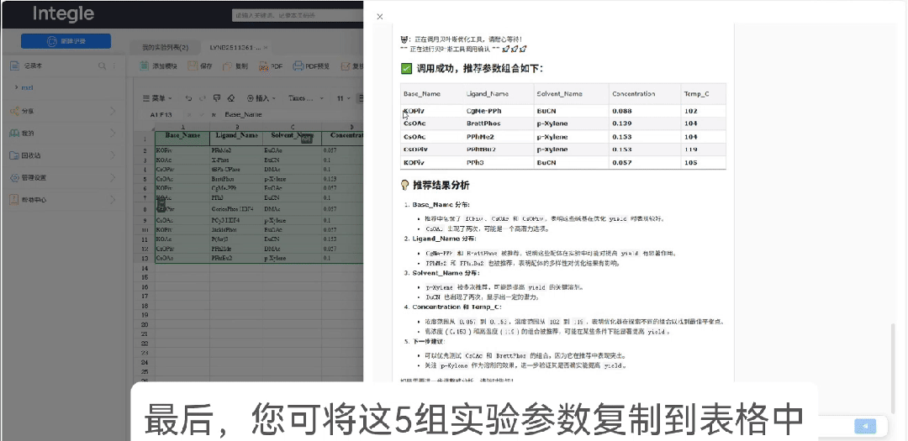Click the cell reference box showing A1:F13
The width and height of the screenshot is (908, 441).
(161, 114)
